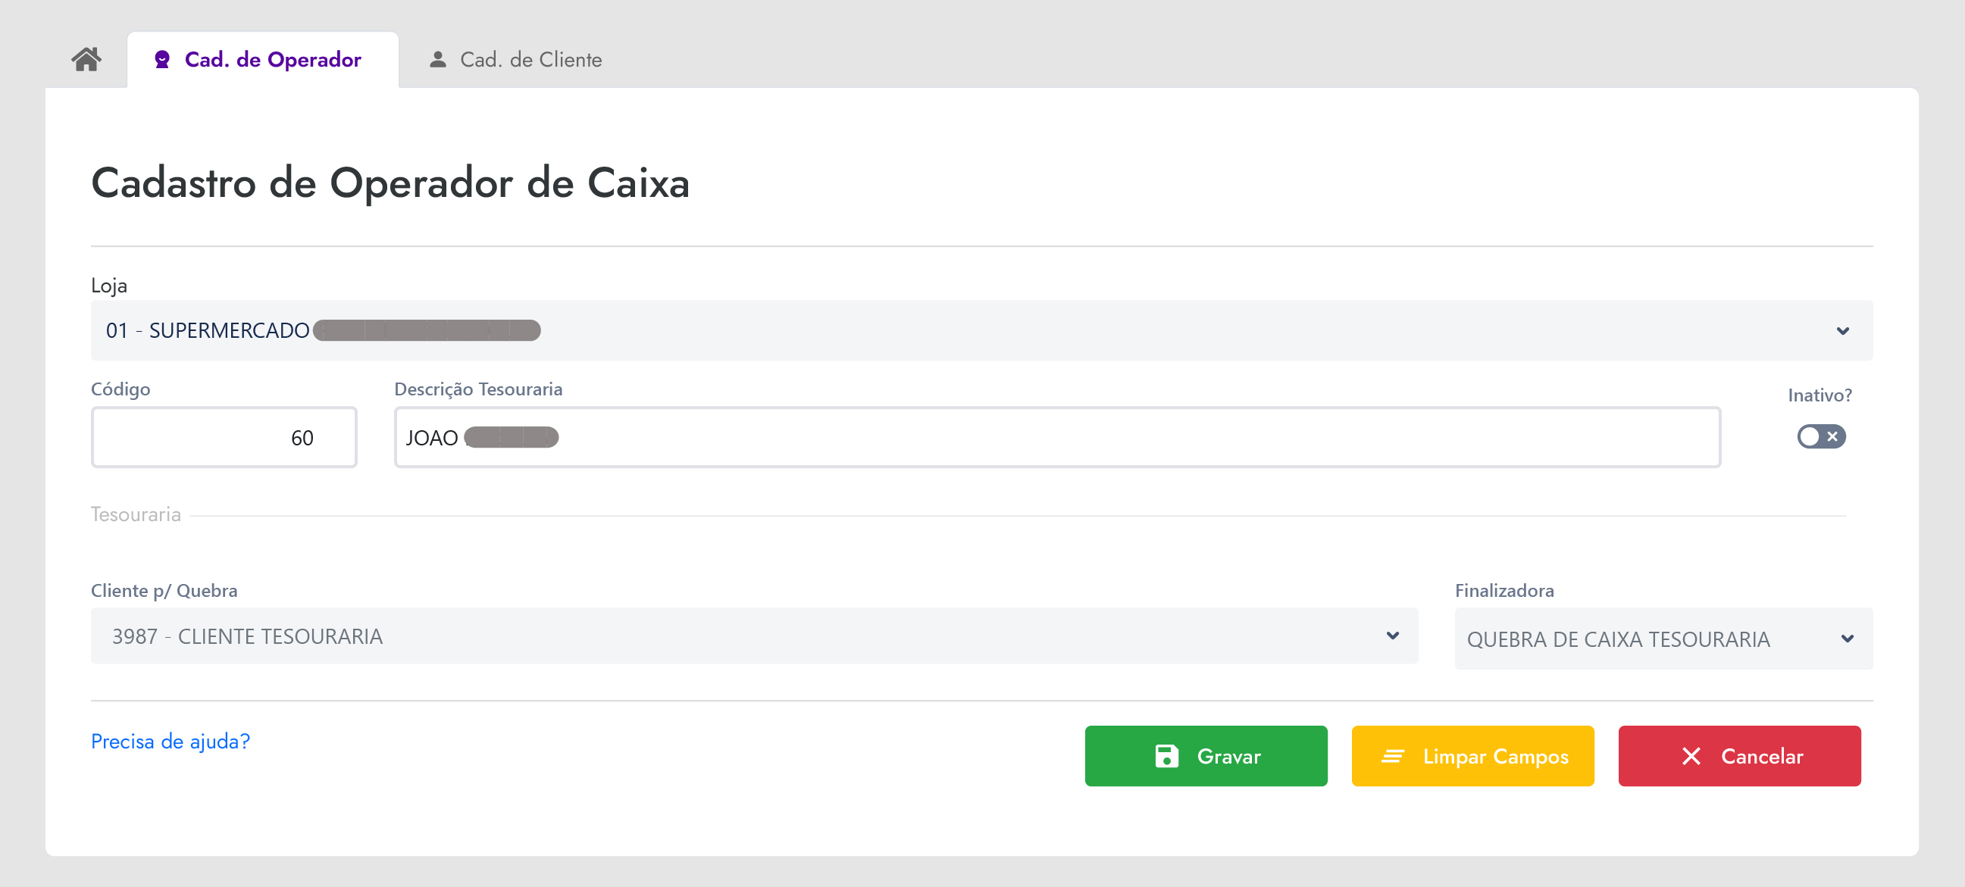Click the floppy disk save icon
Image resolution: width=1965 pixels, height=887 pixels.
click(x=1166, y=756)
